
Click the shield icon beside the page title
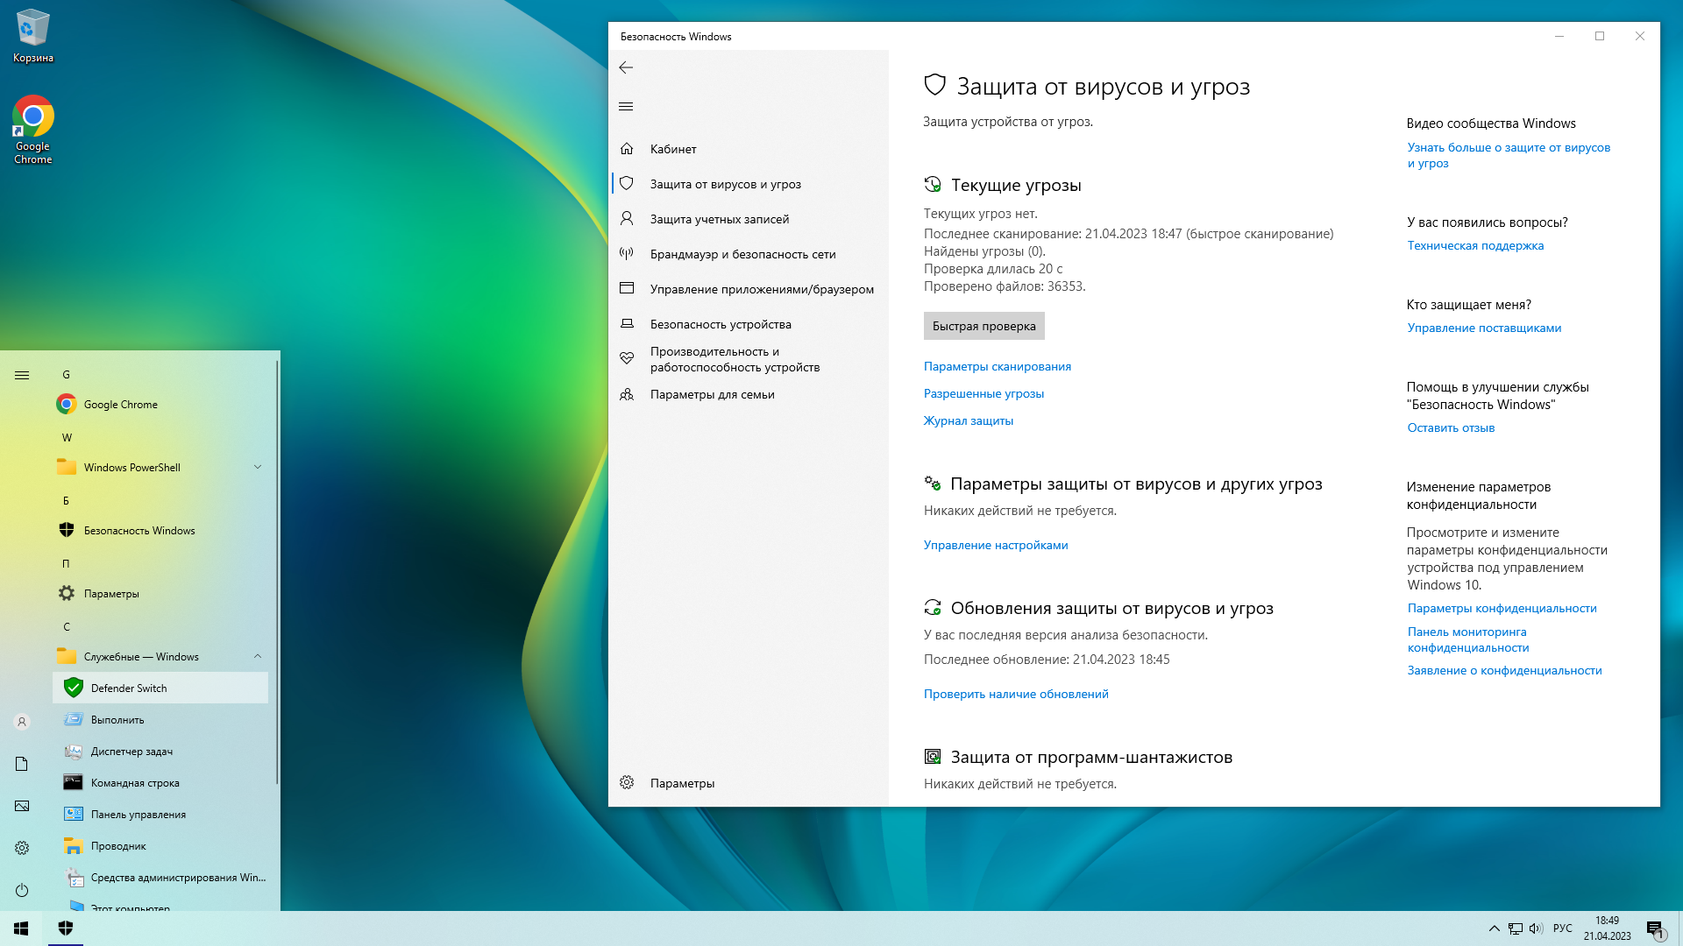coord(935,85)
